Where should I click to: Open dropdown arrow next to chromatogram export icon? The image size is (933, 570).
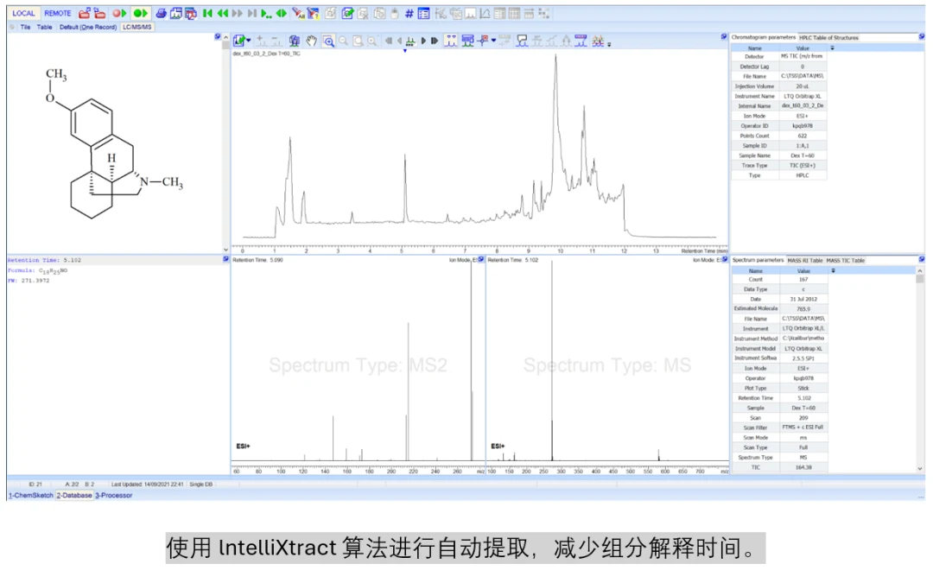pyautogui.click(x=249, y=41)
